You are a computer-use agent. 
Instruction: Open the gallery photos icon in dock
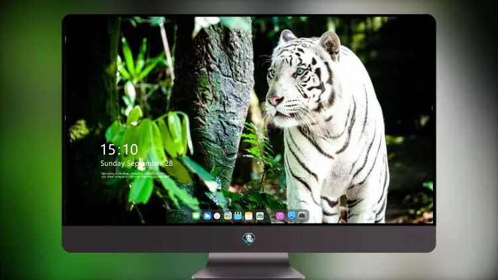point(260,216)
